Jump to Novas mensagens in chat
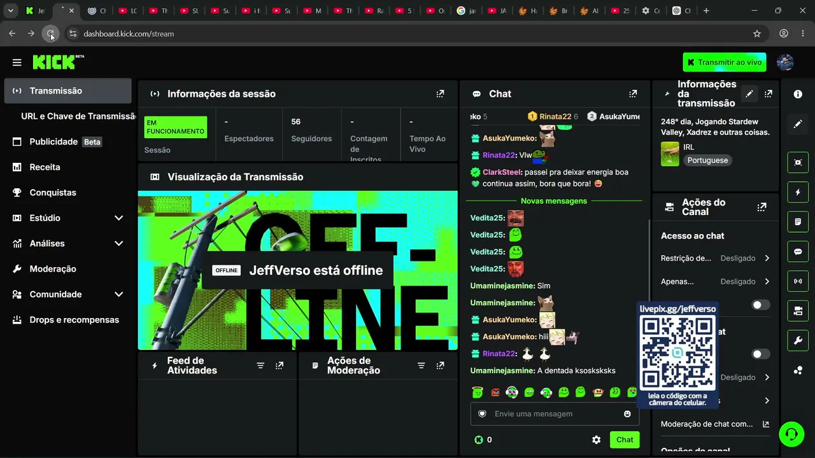815x458 pixels. (x=554, y=201)
